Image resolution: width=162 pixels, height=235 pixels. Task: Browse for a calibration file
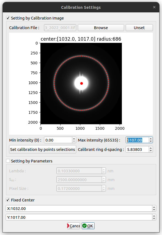click(x=101, y=28)
